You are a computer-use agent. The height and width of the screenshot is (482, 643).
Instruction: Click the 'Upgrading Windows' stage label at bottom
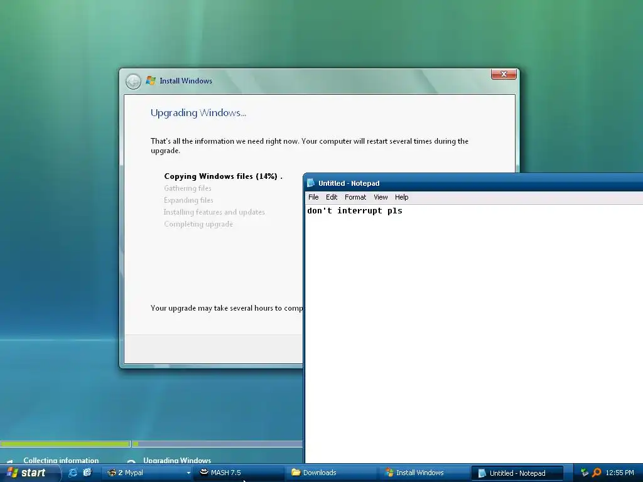[176, 460]
